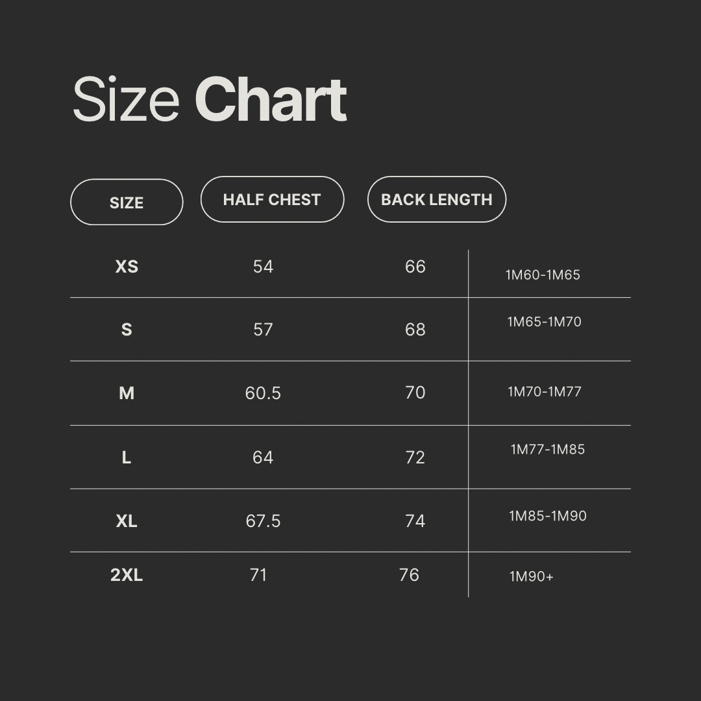The height and width of the screenshot is (701, 701).
Task: Click the 1M70-1M77 height range
Action: point(545,391)
